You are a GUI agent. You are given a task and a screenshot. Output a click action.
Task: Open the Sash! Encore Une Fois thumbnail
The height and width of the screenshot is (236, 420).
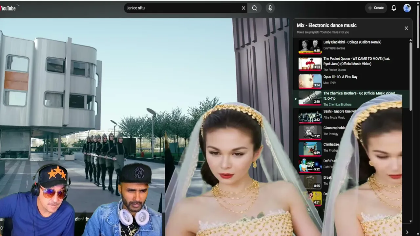(x=310, y=116)
